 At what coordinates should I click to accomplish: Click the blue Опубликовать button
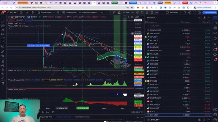click(x=210, y=13)
